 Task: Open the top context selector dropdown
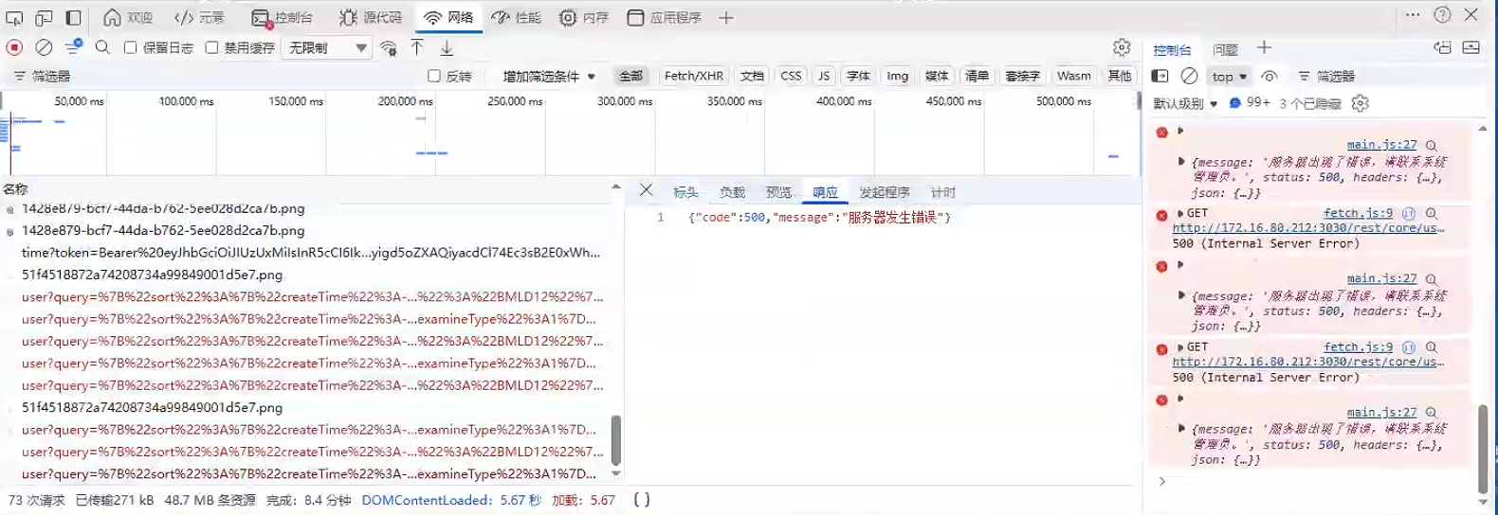click(x=1229, y=76)
